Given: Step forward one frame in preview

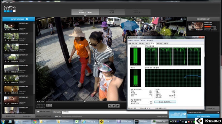Looking at the screenshot, I should coord(118,106).
